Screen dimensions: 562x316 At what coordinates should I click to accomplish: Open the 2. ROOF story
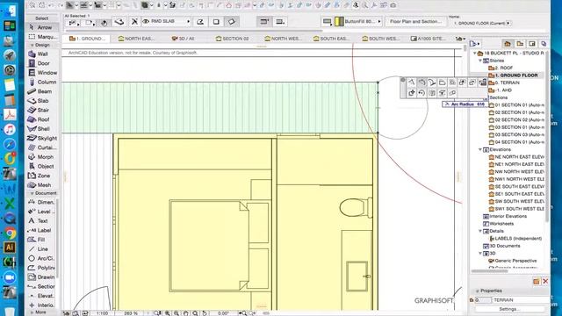(x=501, y=68)
